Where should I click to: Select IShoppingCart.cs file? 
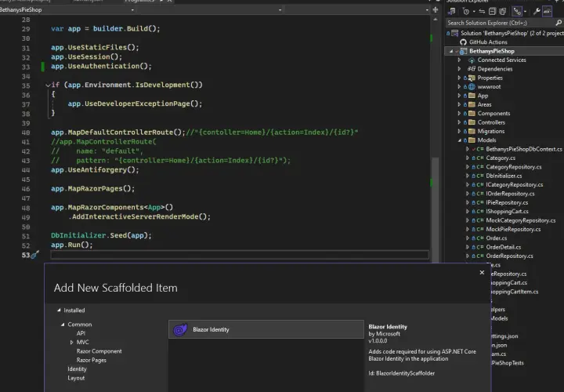pos(507,212)
